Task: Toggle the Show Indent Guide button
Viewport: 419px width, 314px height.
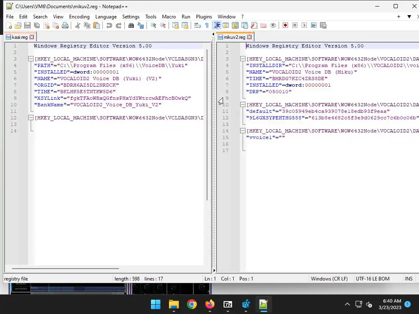Action: 216,25
